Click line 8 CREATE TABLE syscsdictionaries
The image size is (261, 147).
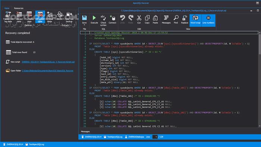tap(128, 52)
